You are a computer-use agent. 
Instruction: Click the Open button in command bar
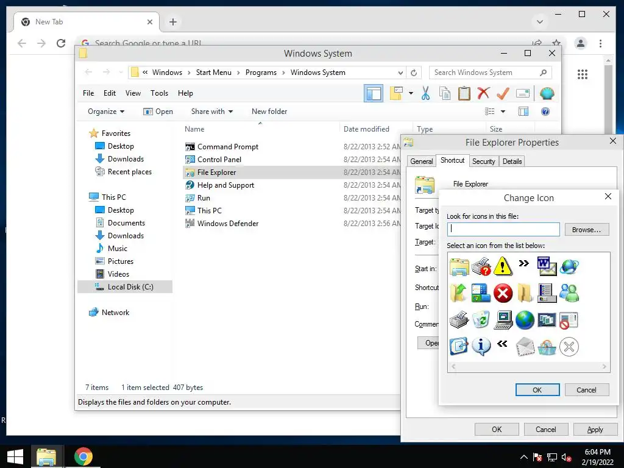[158, 112]
